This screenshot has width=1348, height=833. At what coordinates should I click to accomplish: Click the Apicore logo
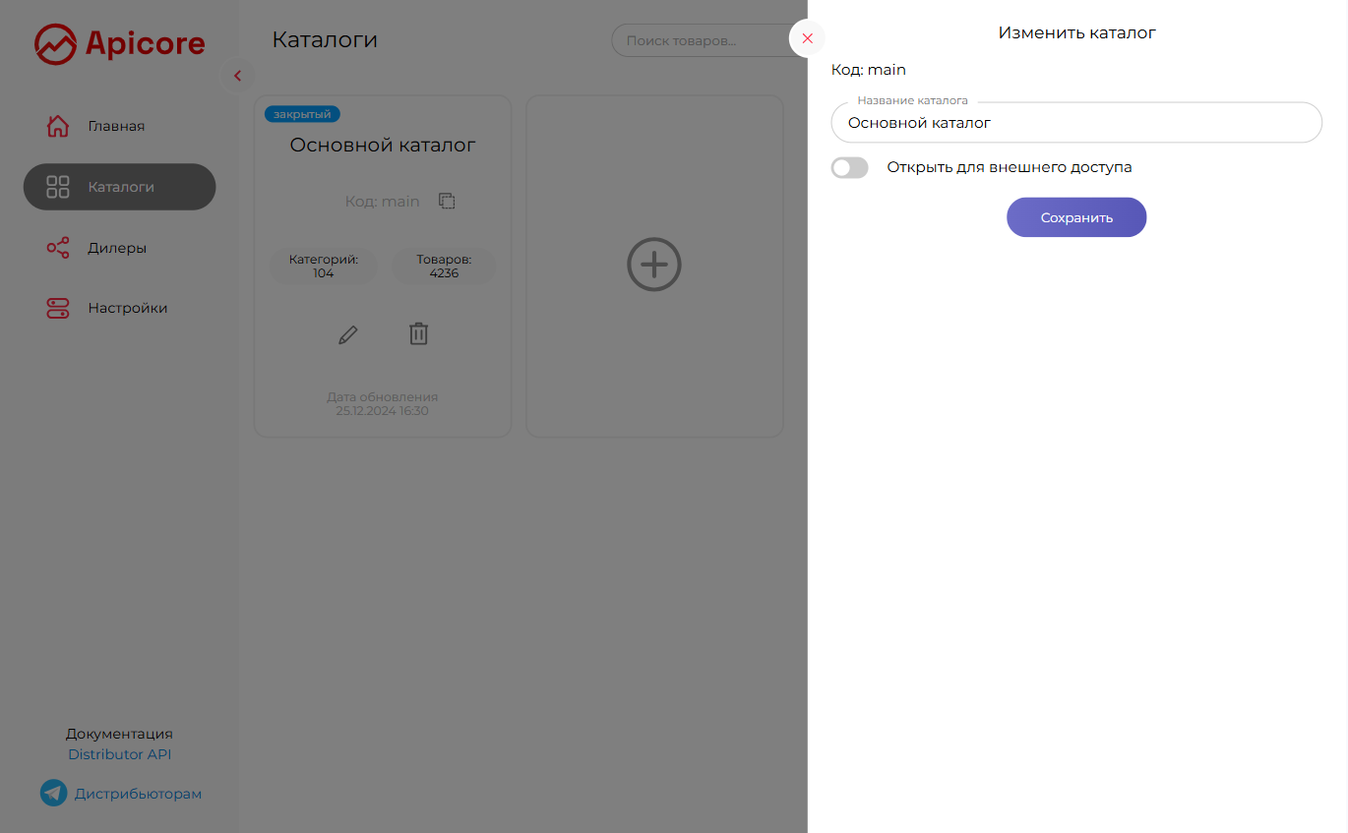click(120, 44)
